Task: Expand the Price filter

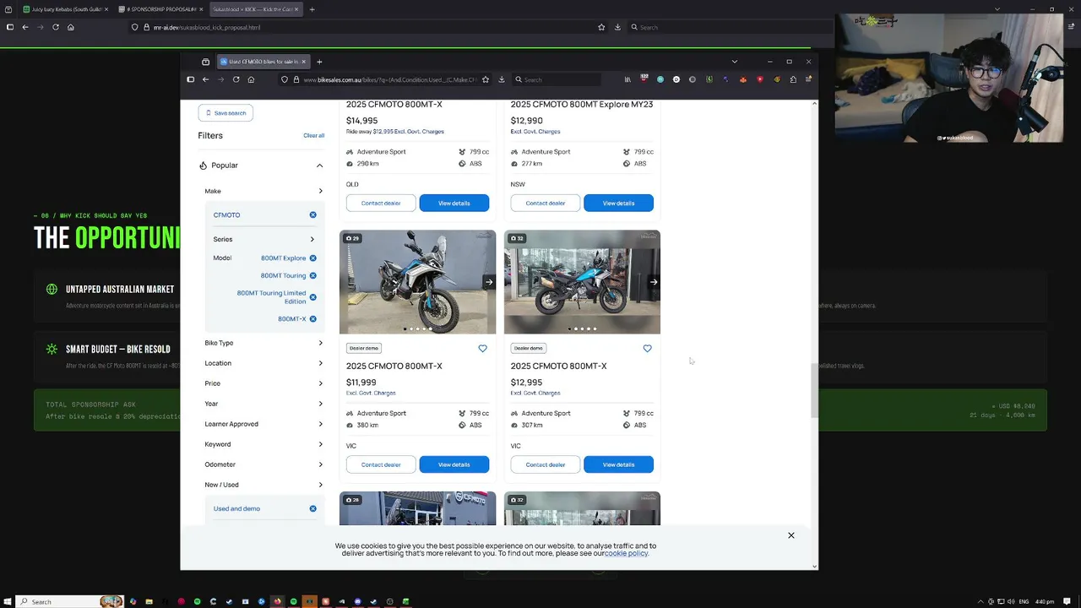Action: tap(263, 383)
